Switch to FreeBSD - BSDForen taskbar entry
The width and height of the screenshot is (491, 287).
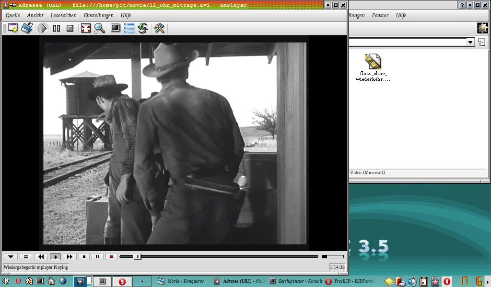[x=351, y=281]
